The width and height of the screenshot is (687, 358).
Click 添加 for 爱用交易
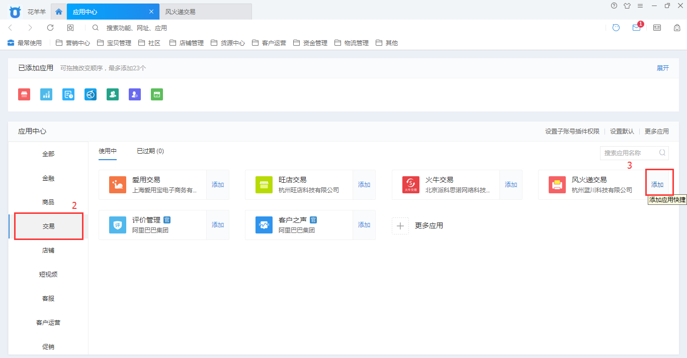coord(218,185)
